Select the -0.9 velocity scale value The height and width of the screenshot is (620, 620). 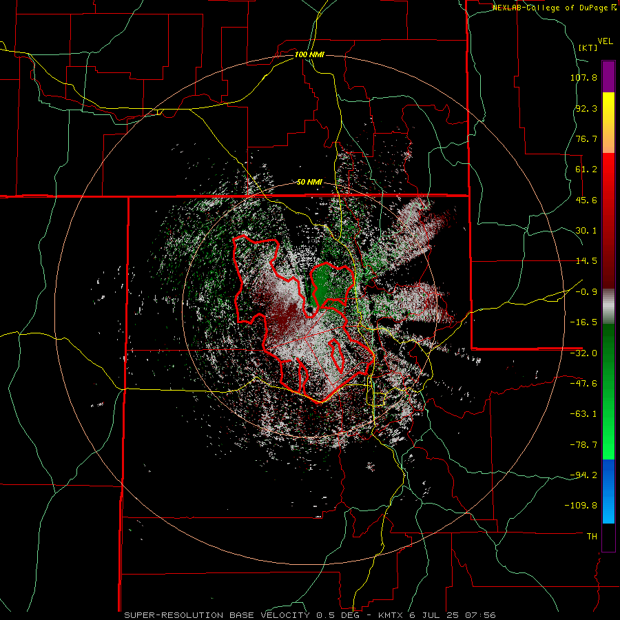(586, 292)
